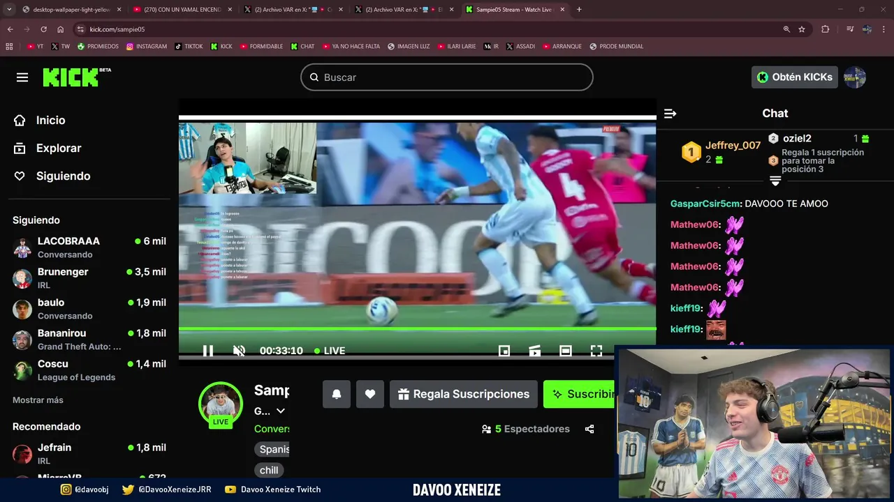894x502 pixels.
Task: Open LACOBRAAA channel in sidebar
Action: [89, 248]
